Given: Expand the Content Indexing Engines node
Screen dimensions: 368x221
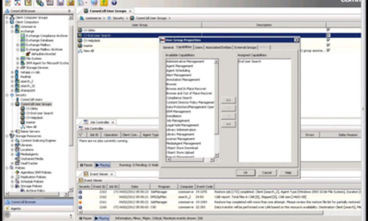Looking at the screenshot, I should (x=13, y=141).
